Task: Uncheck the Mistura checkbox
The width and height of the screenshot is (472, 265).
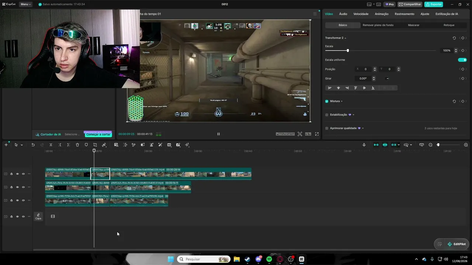Action: (327, 101)
